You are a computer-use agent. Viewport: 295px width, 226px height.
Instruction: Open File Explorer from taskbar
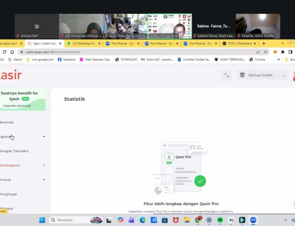(187, 220)
